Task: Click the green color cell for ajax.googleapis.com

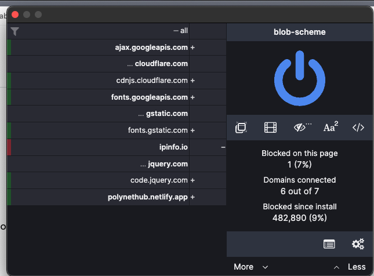Action: tap(9, 48)
